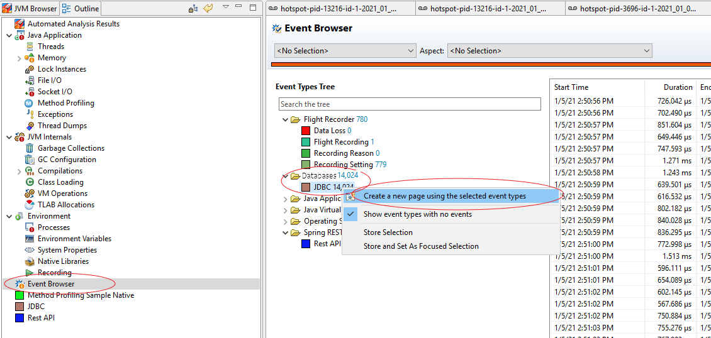
Task: Sort by the Duration column header
Action: point(678,87)
